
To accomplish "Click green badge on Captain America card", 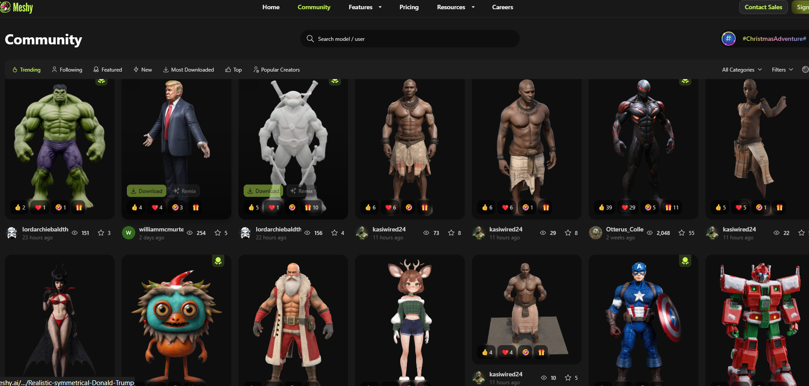I will (685, 261).
